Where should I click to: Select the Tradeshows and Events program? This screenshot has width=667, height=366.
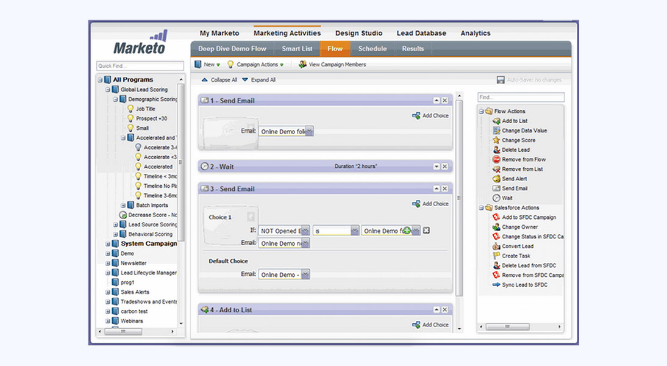(x=148, y=302)
